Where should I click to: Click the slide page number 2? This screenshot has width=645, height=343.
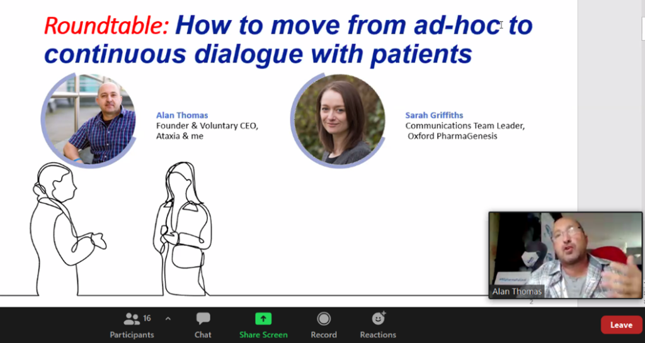(531, 302)
